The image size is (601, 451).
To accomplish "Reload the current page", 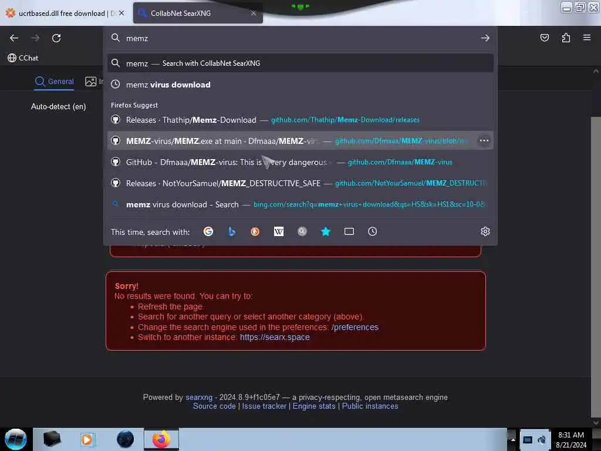I will [x=56, y=38].
